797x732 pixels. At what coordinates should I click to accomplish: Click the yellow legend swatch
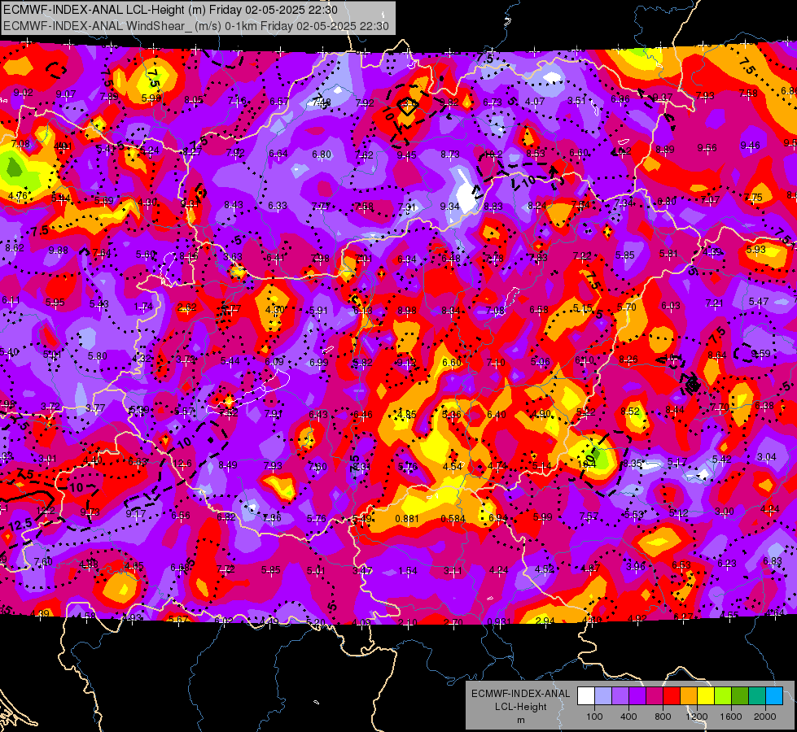click(x=706, y=696)
